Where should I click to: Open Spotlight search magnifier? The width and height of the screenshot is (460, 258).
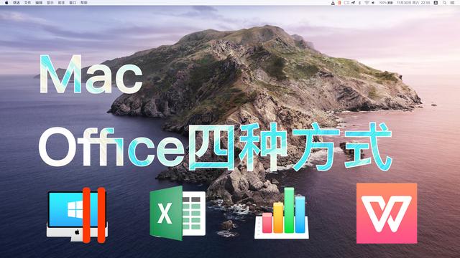444,3
